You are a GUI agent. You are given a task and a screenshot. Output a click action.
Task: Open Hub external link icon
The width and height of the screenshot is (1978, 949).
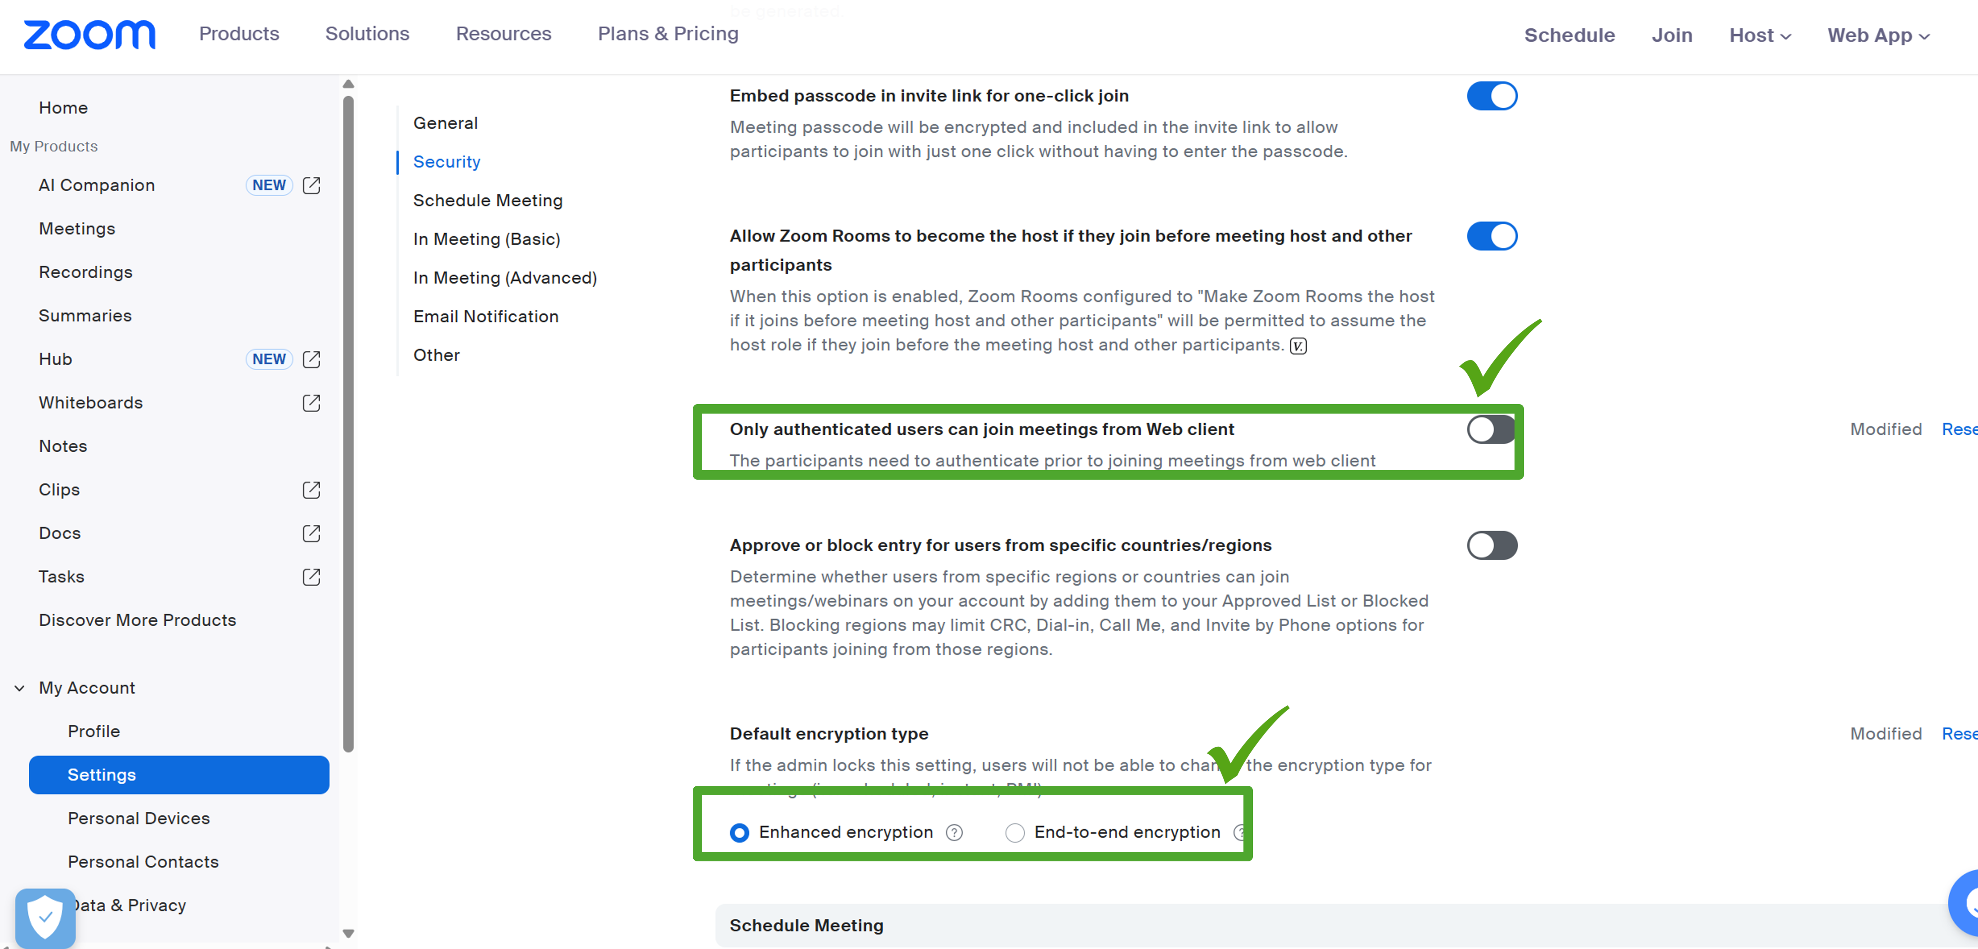(x=311, y=359)
